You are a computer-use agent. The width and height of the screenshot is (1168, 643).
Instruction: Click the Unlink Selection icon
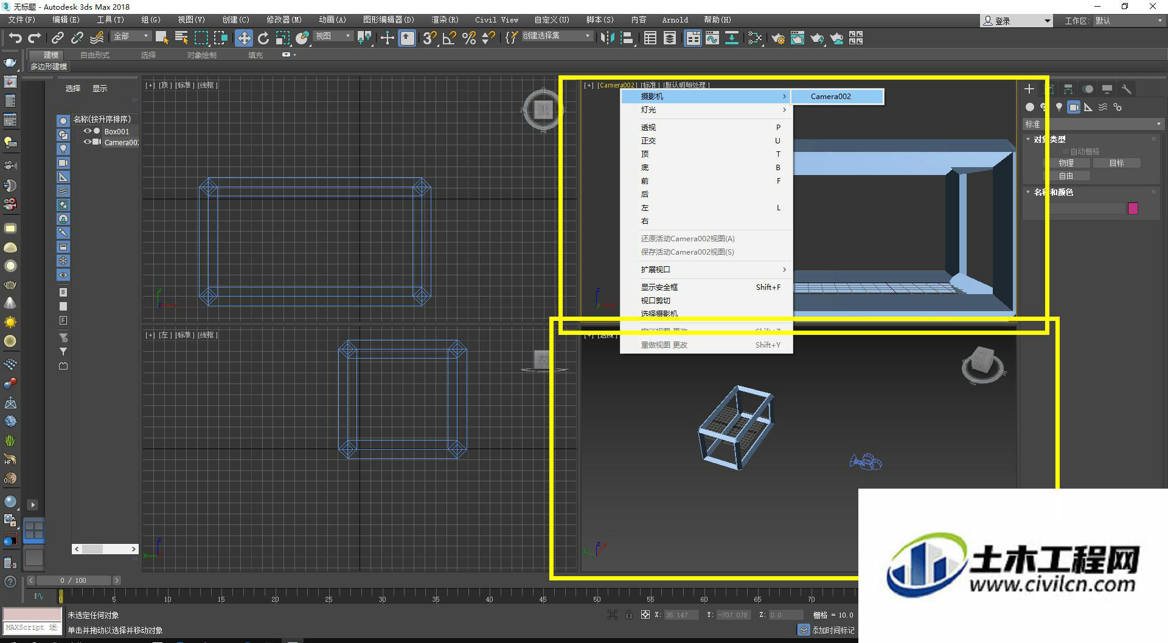point(77,38)
